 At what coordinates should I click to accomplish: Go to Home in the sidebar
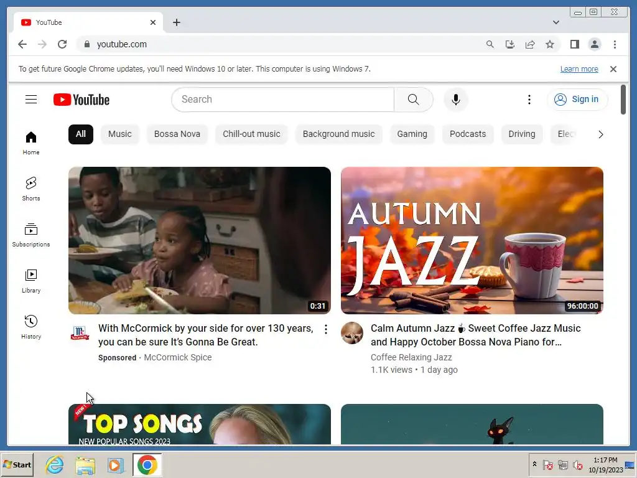pos(31,144)
